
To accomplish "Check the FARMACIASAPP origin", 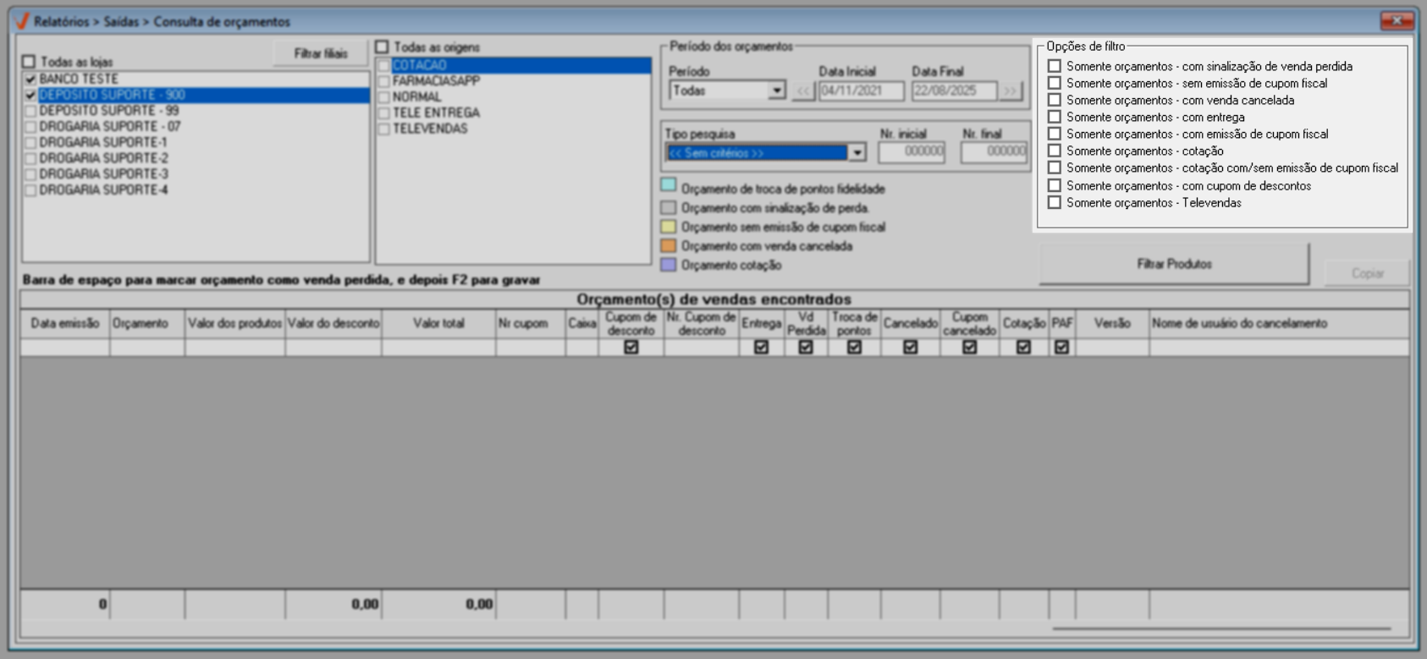I will pos(384,81).
